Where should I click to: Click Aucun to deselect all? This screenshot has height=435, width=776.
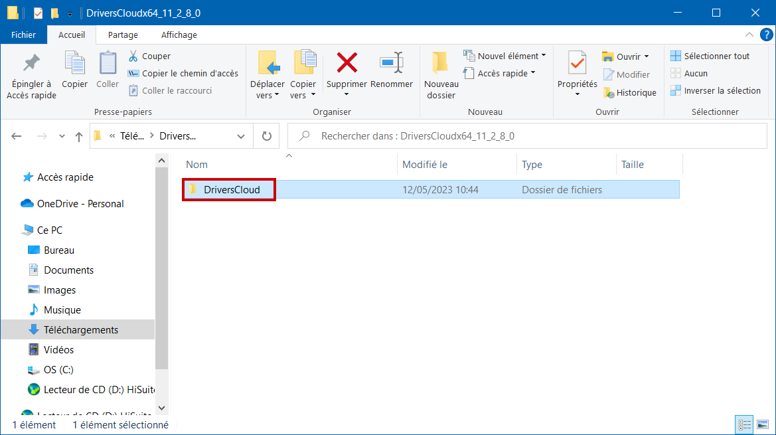(689, 73)
